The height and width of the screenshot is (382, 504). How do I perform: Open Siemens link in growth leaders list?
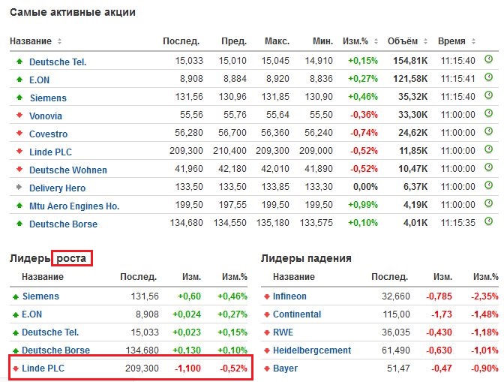40,296
